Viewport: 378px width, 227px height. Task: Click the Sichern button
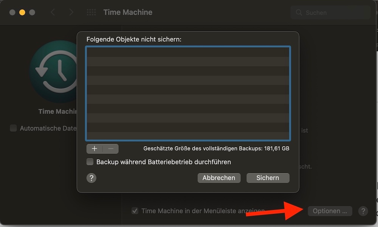click(x=268, y=178)
